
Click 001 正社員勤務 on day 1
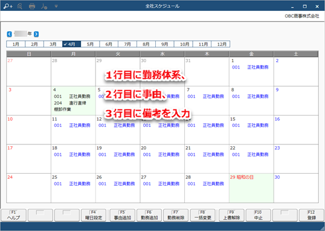point(250,67)
